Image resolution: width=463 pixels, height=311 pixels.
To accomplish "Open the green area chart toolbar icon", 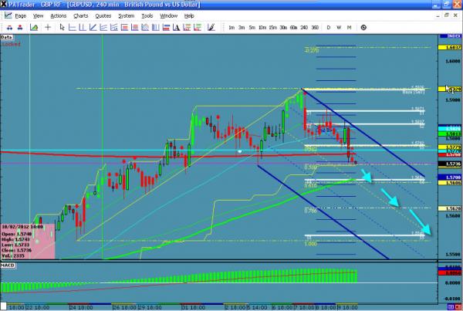I will click(x=34, y=28).
